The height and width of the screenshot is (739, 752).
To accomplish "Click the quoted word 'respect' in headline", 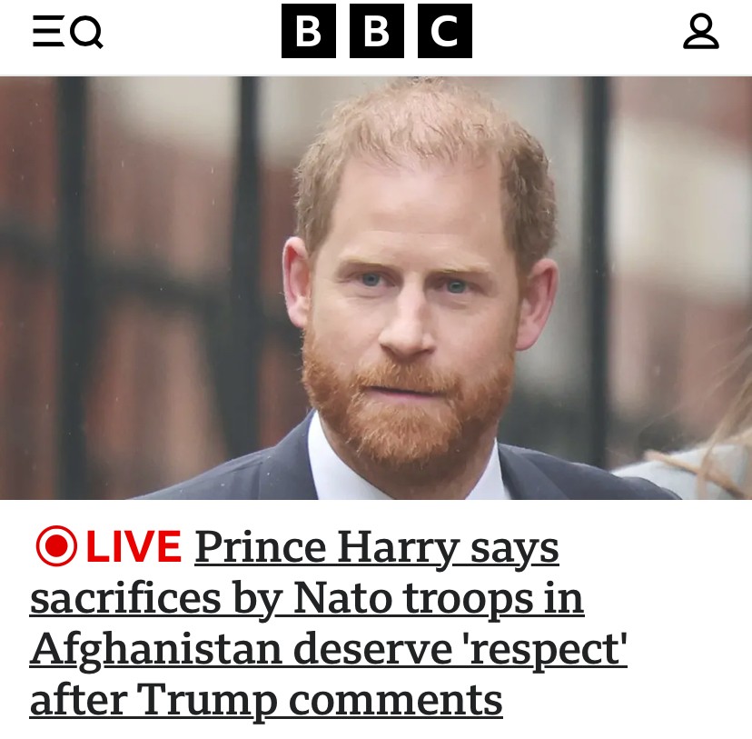I will click(x=546, y=649).
